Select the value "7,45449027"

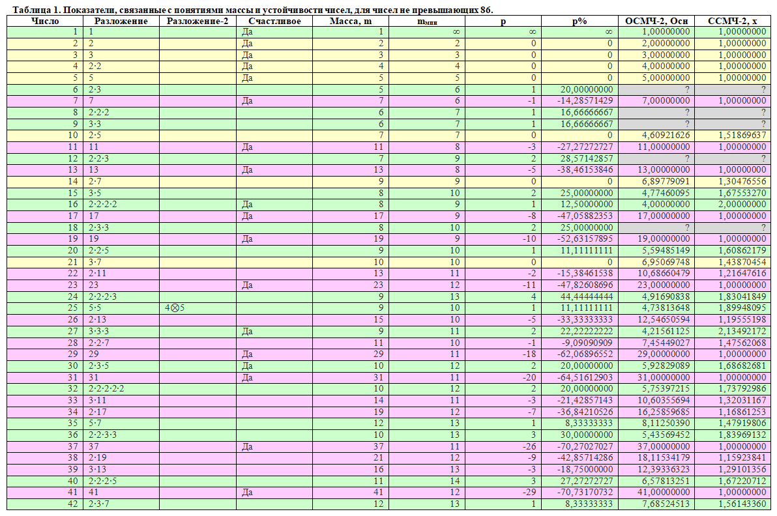pos(666,343)
